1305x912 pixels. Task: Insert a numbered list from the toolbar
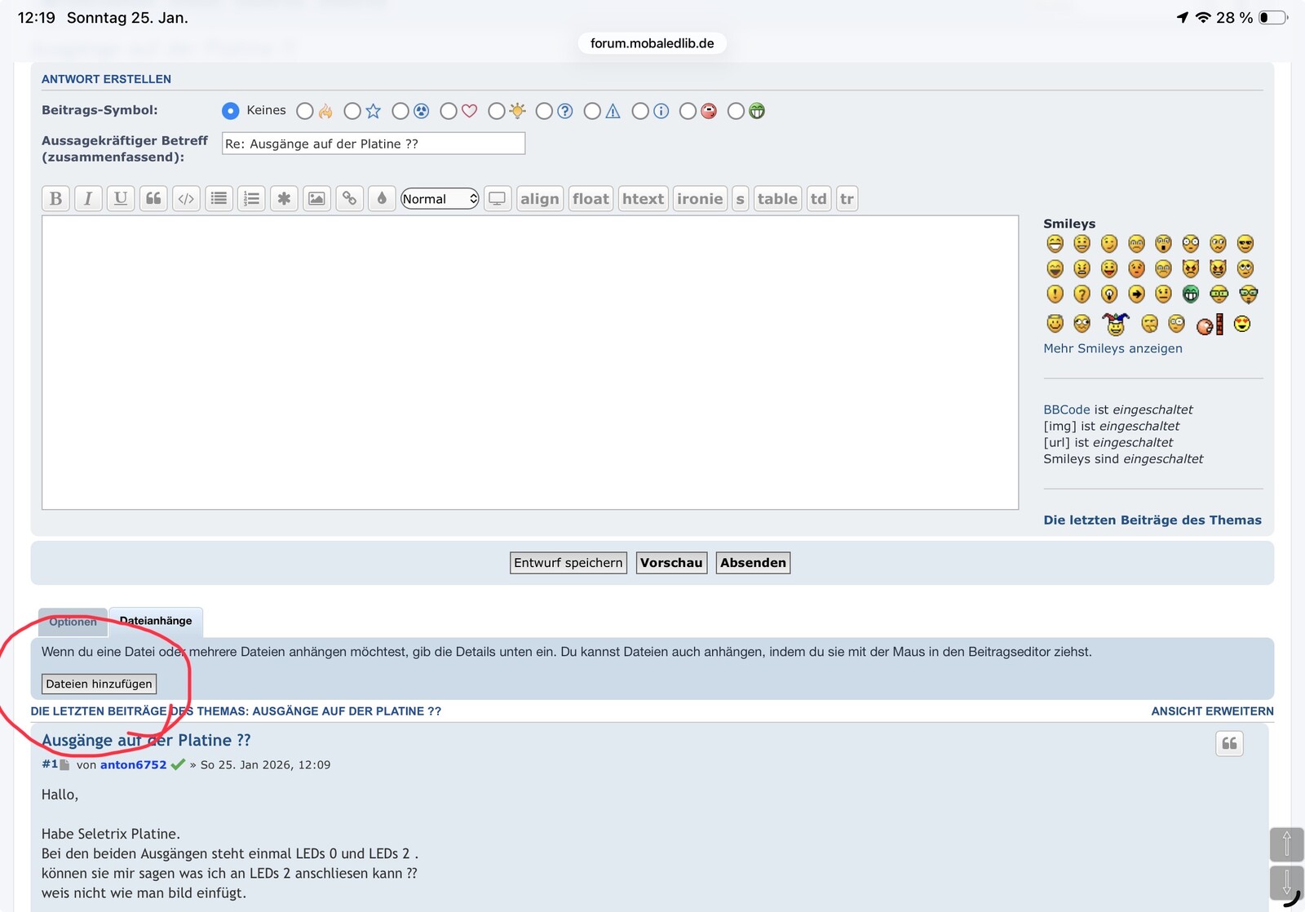point(251,198)
